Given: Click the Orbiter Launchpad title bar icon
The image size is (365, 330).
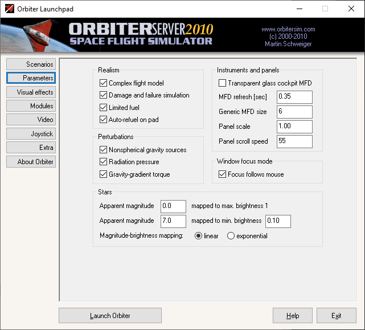Looking at the screenshot, I should [x=10, y=9].
